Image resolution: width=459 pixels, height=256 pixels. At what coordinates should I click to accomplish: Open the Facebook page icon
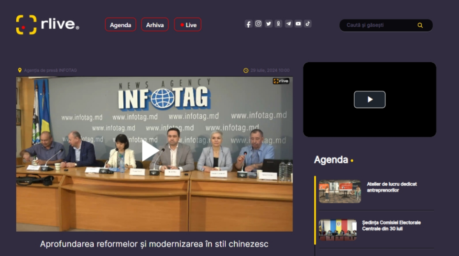[x=249, y=24]
